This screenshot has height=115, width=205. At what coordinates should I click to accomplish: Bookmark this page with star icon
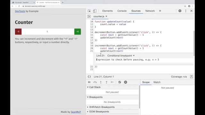[x=185, y=6]
